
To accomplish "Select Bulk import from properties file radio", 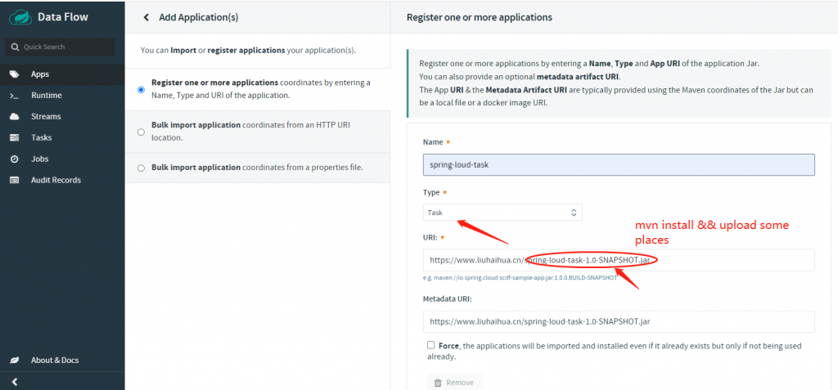I will (x=142, y=168).
